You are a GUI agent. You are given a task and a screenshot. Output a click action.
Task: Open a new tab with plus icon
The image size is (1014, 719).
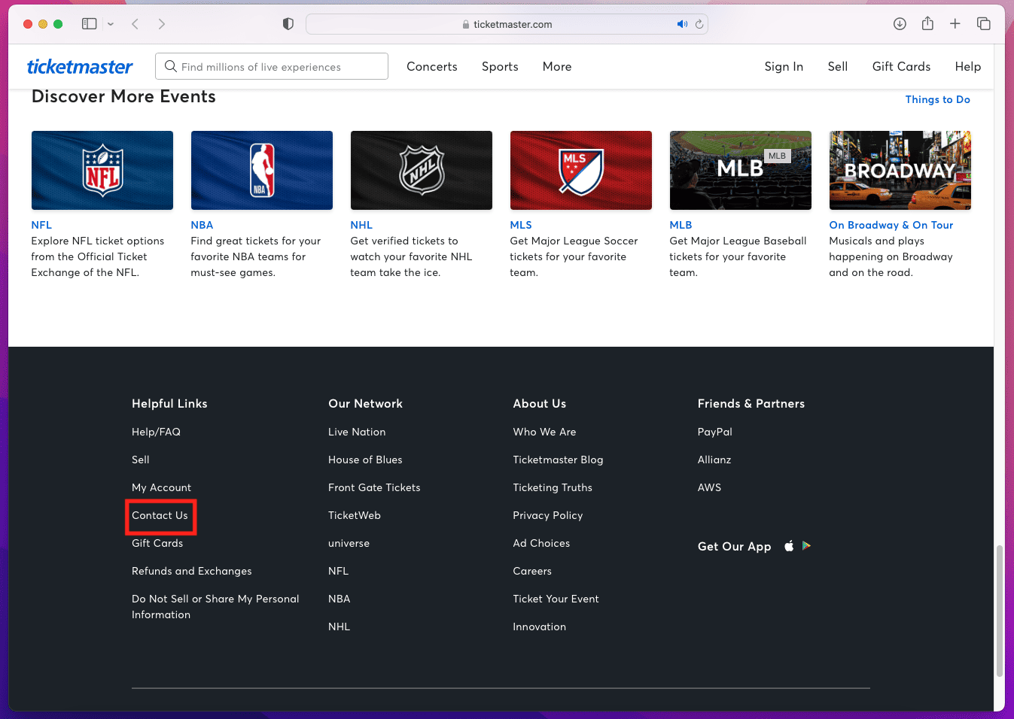(x=955, y=24)
